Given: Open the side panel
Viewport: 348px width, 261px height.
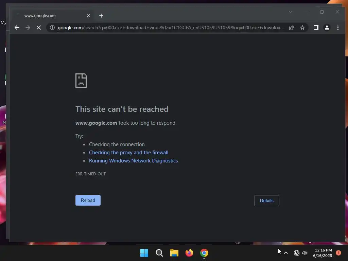Looking at the screenshot, I should [x=316, y=28].
